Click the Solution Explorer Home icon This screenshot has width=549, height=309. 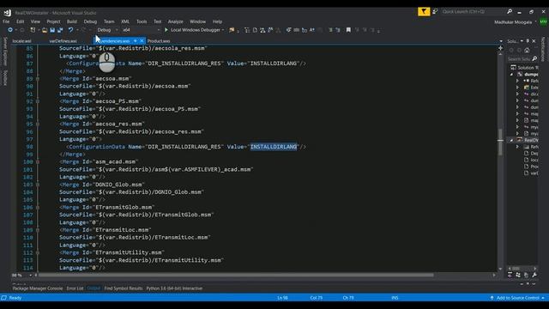(x=527, y=50)
